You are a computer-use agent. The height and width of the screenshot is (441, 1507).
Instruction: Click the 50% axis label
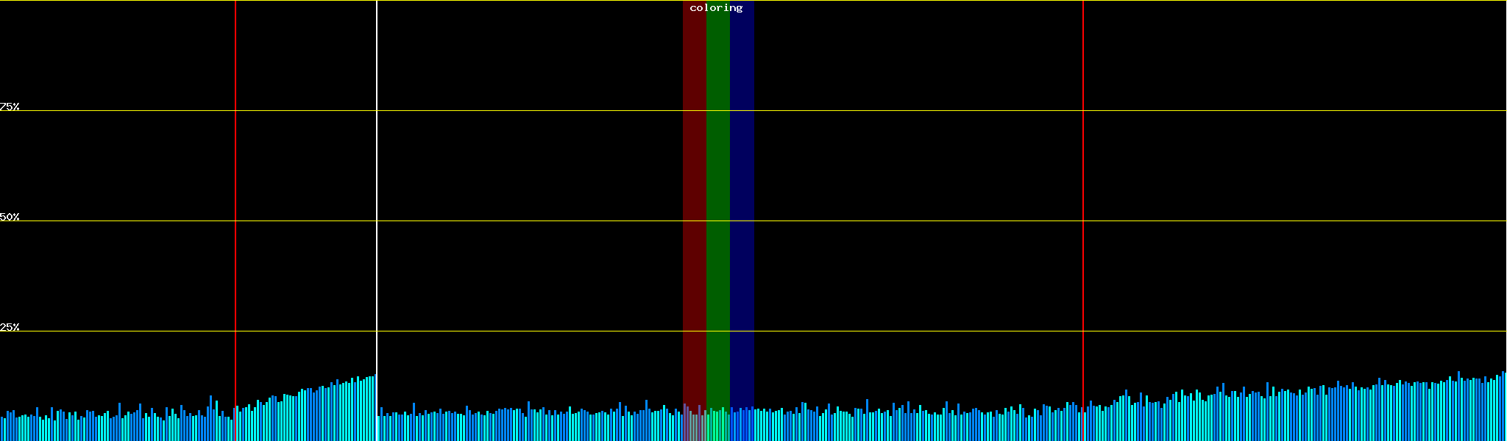[10, 217]
